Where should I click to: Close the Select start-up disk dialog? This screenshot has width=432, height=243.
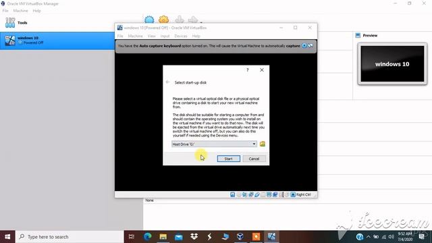pyautogui.click(x=262, y=70)
